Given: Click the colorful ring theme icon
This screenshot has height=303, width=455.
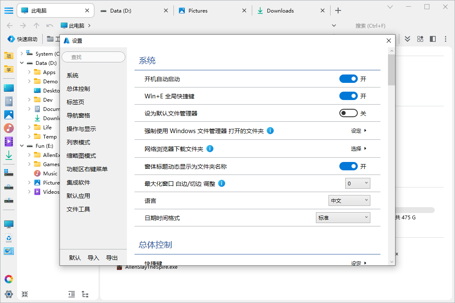Looking at the screenshot, I should [x=9, y=279].
